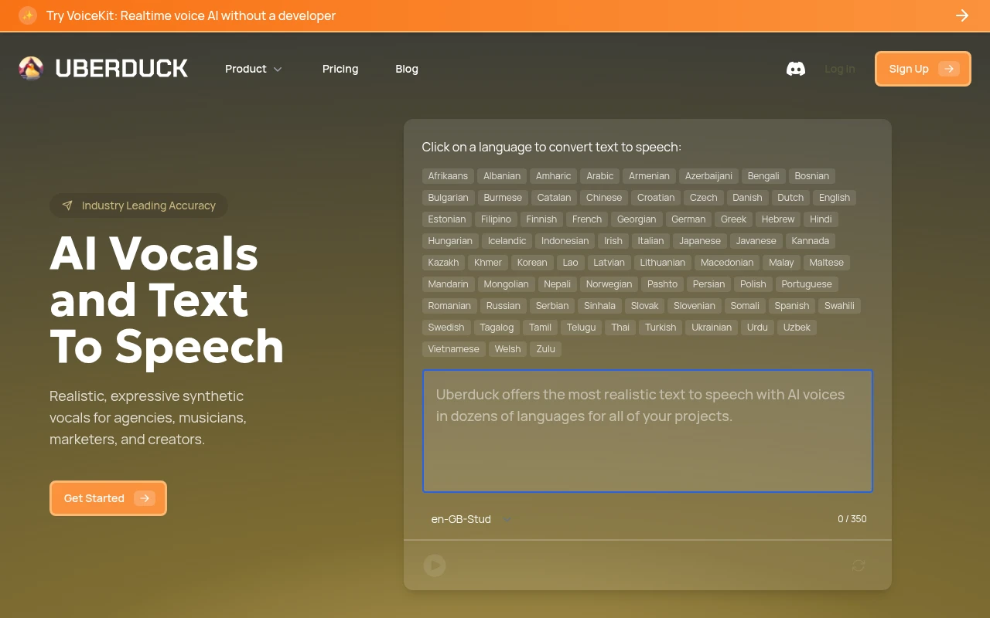
Task: Select the Spanish language tag
Action: (x=791, y=306)
